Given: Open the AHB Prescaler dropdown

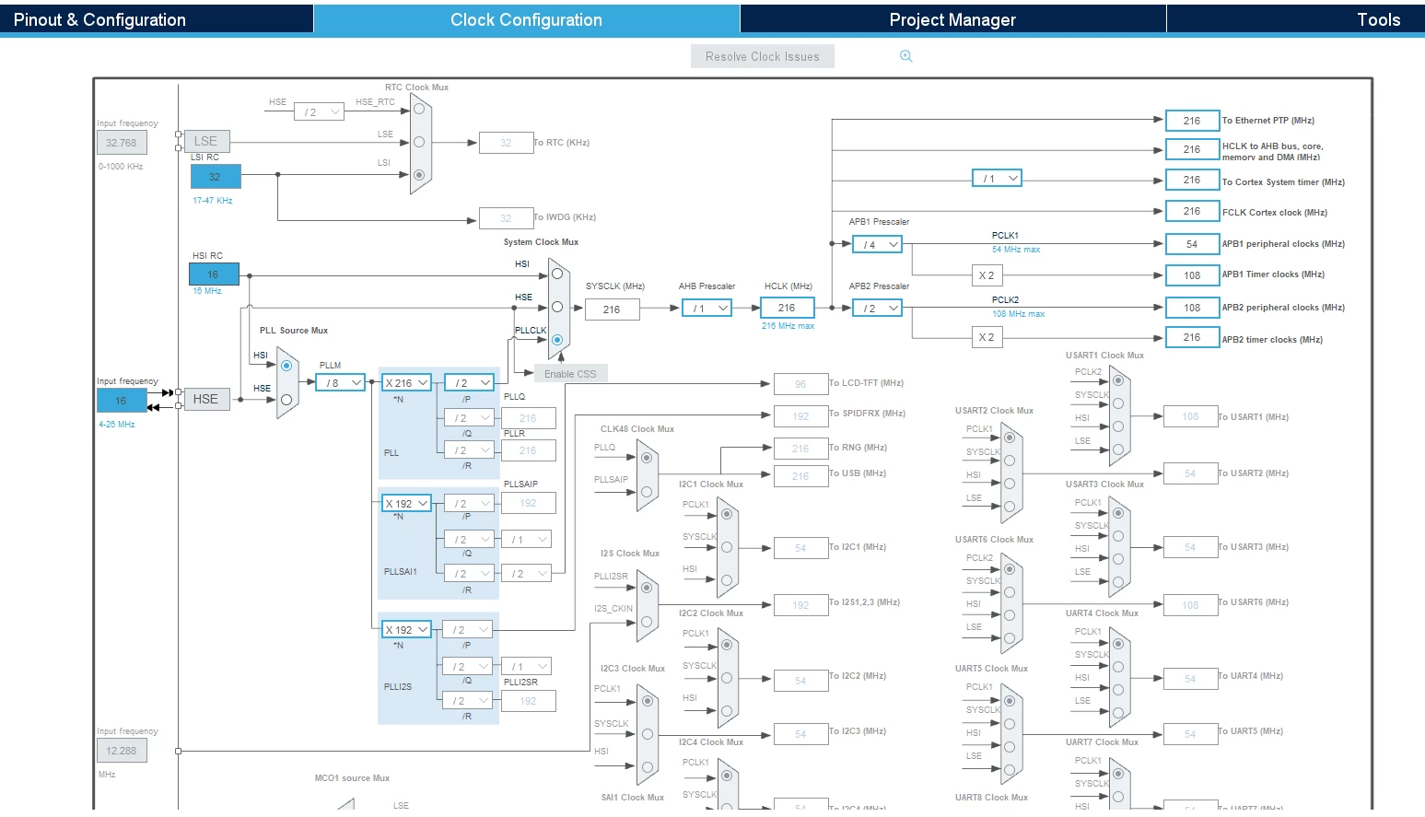Looking at the screenshot, I should point(707,309).
